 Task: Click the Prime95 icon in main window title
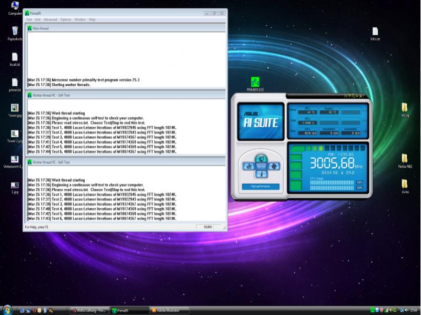pos(27,13)
